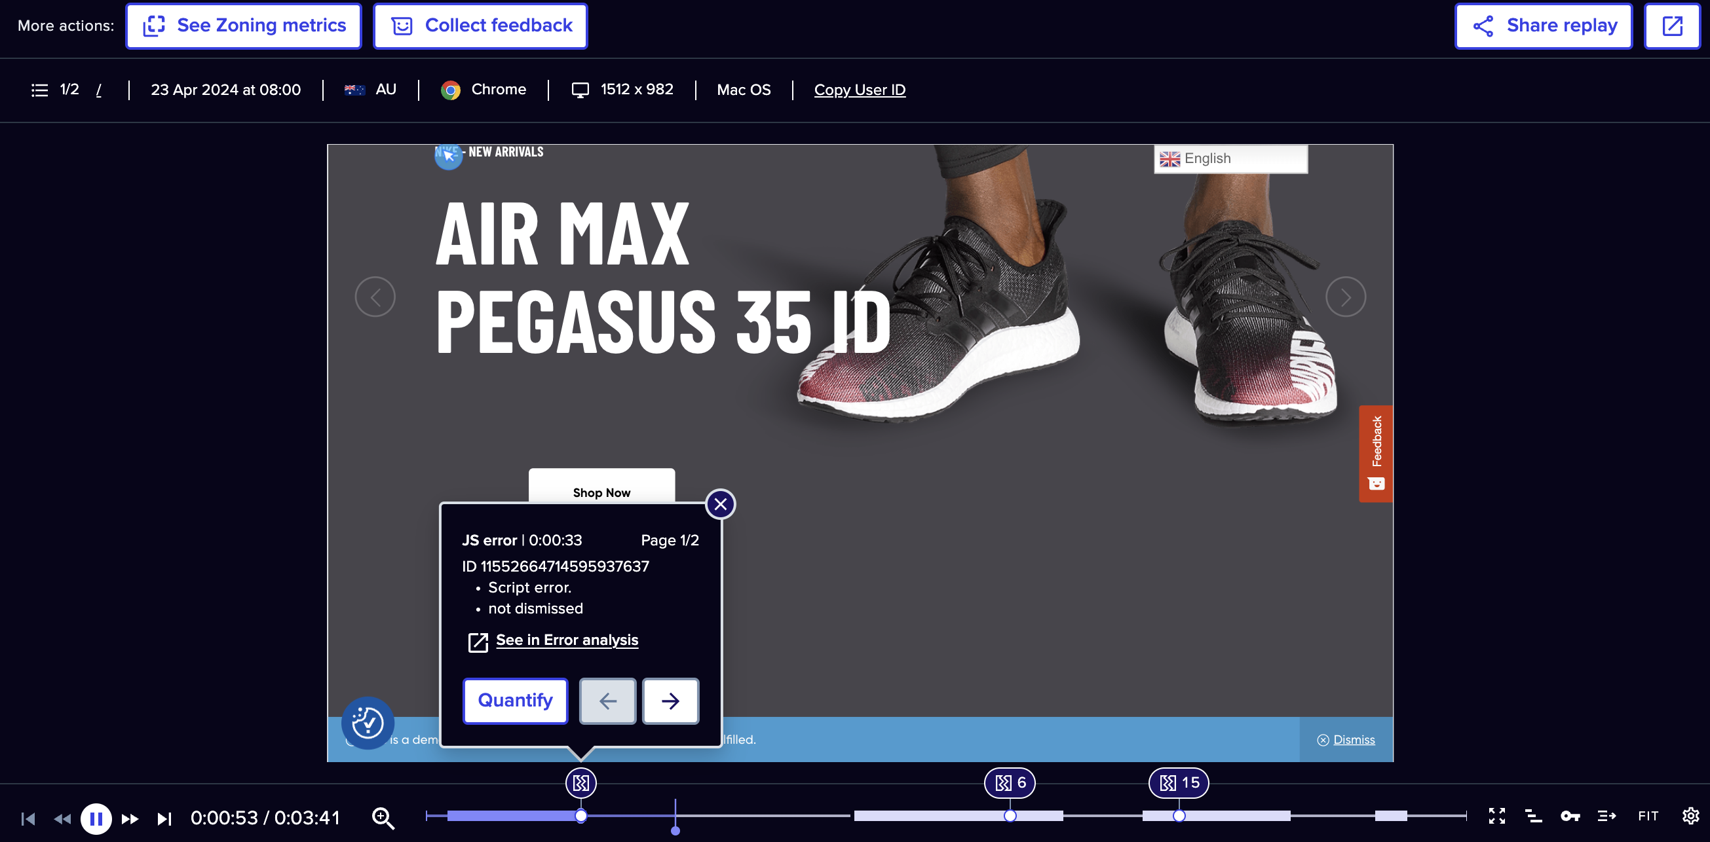Click the Share icon in Share replay
The height and width of the screenshot is (842, 1710).
coord(1483,26)
